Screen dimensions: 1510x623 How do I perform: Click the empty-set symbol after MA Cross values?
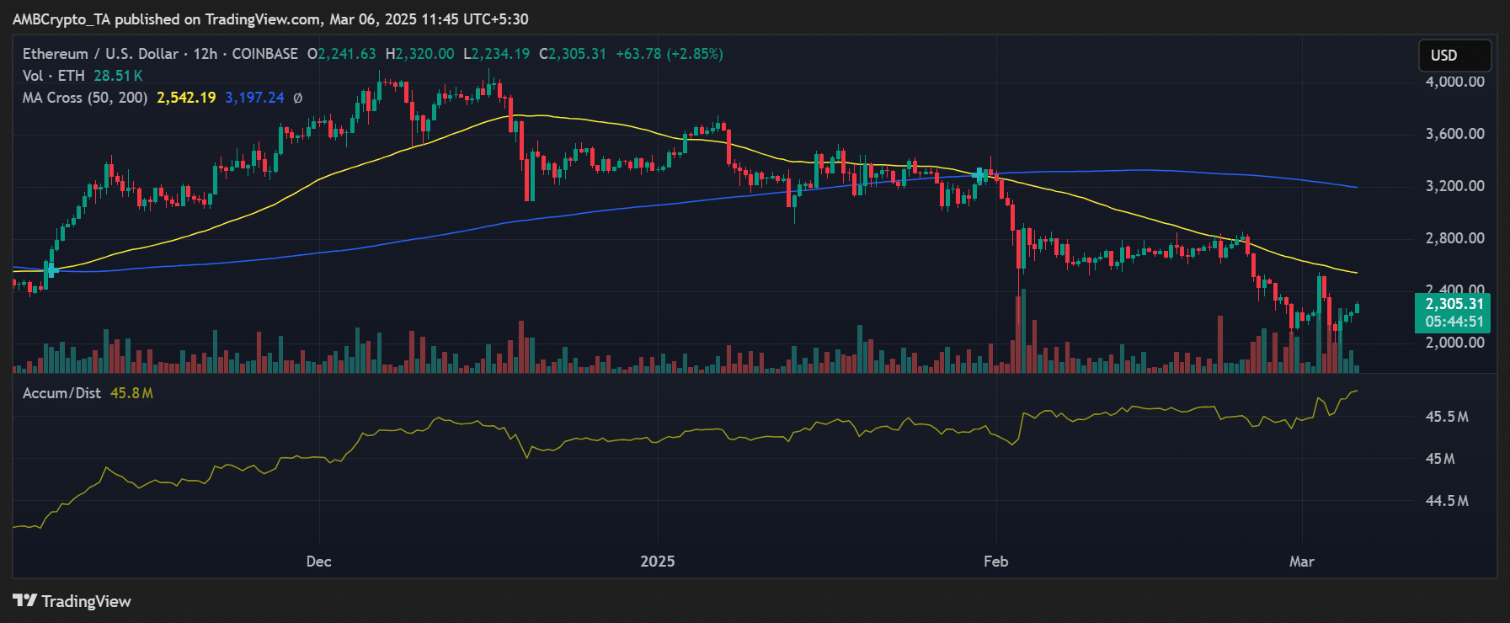tap(297, 99)
